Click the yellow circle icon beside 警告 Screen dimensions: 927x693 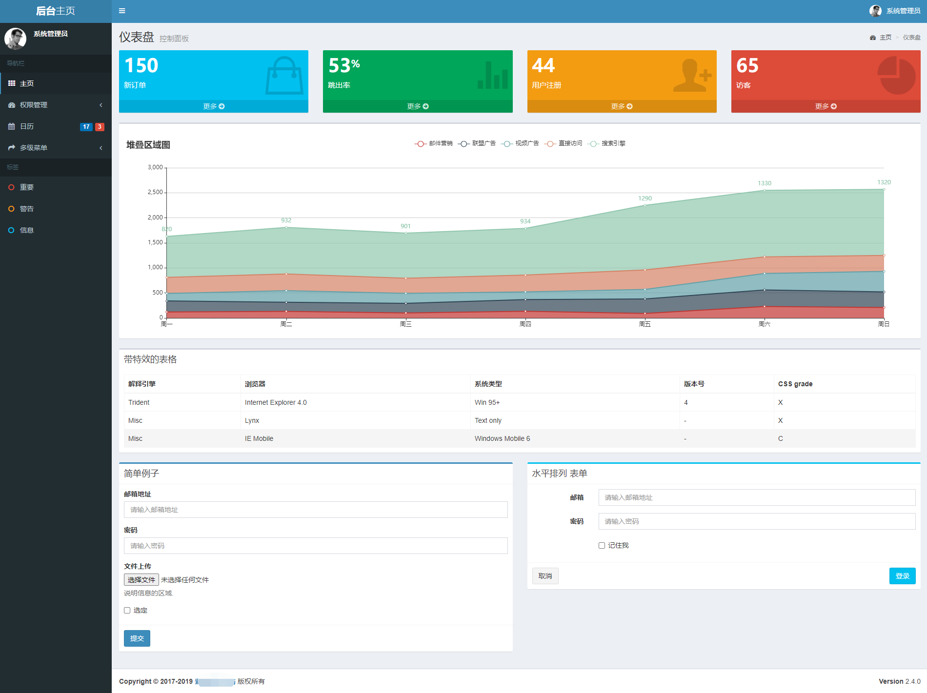click(11, 209)
